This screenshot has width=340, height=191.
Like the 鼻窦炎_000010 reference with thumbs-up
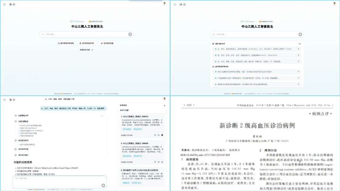pyautogui.click(x=155, y=135)
